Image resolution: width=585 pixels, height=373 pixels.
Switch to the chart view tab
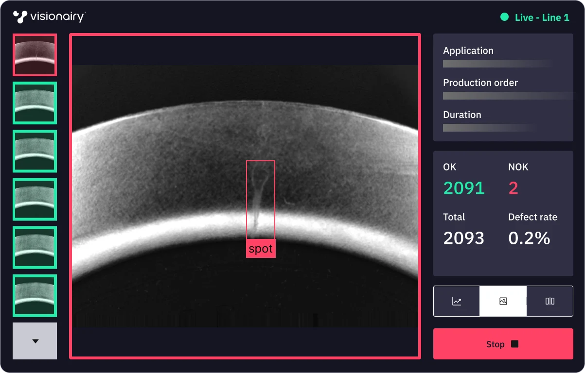pos(457,301)
